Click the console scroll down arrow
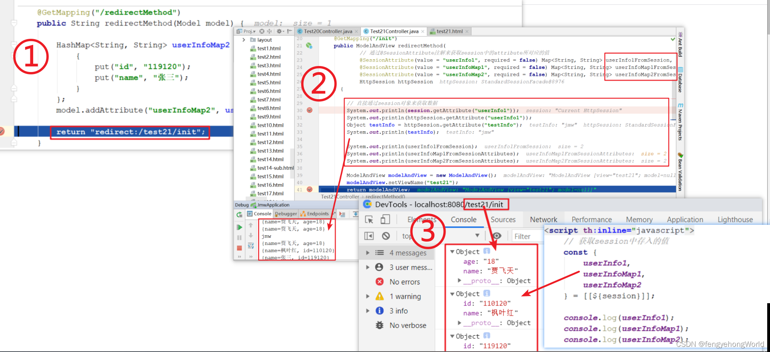 (x=251, y=236)
